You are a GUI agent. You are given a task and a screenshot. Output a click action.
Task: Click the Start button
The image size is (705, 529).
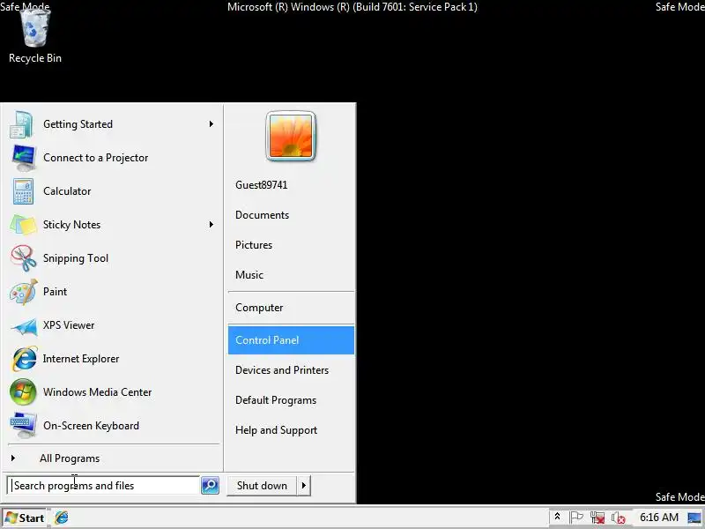(25, 518)
